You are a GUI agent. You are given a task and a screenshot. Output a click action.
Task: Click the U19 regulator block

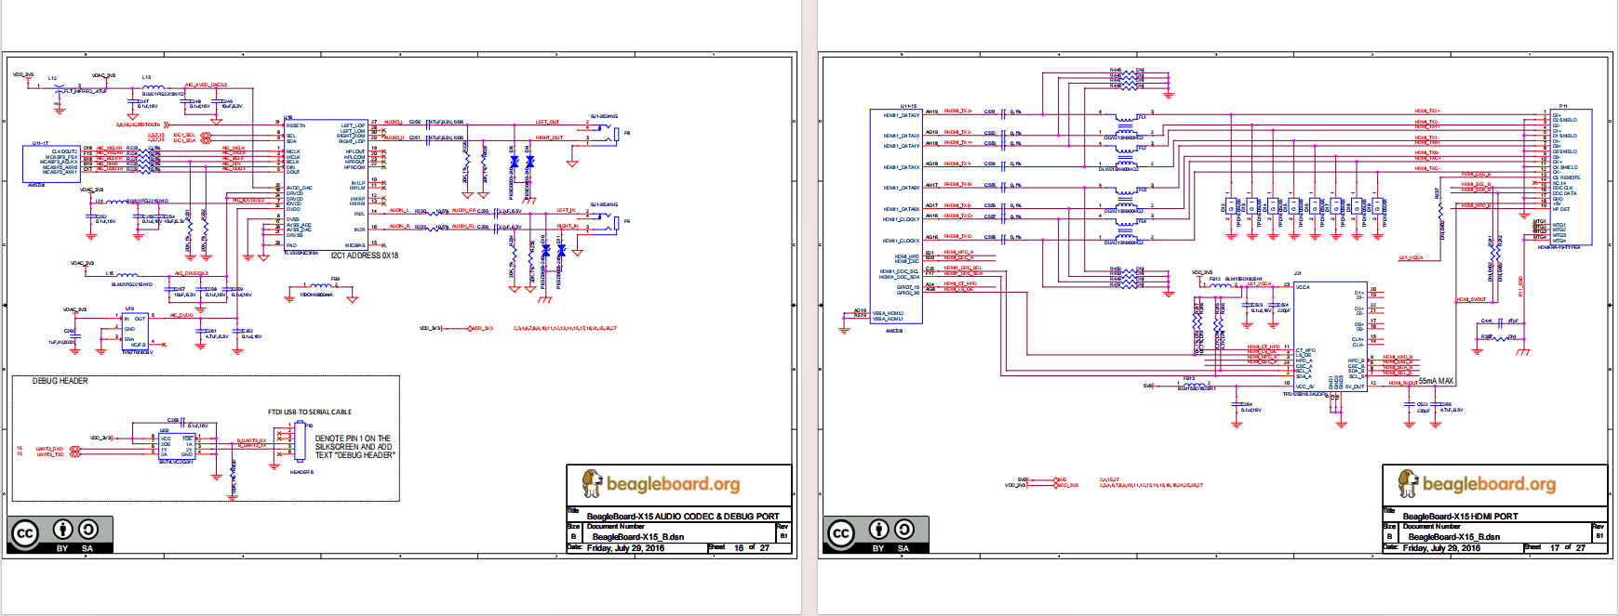pos(135,332)
